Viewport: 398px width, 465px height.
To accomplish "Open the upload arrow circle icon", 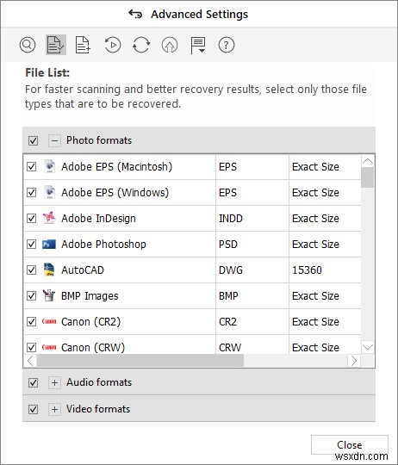I will tap(170, 45).
